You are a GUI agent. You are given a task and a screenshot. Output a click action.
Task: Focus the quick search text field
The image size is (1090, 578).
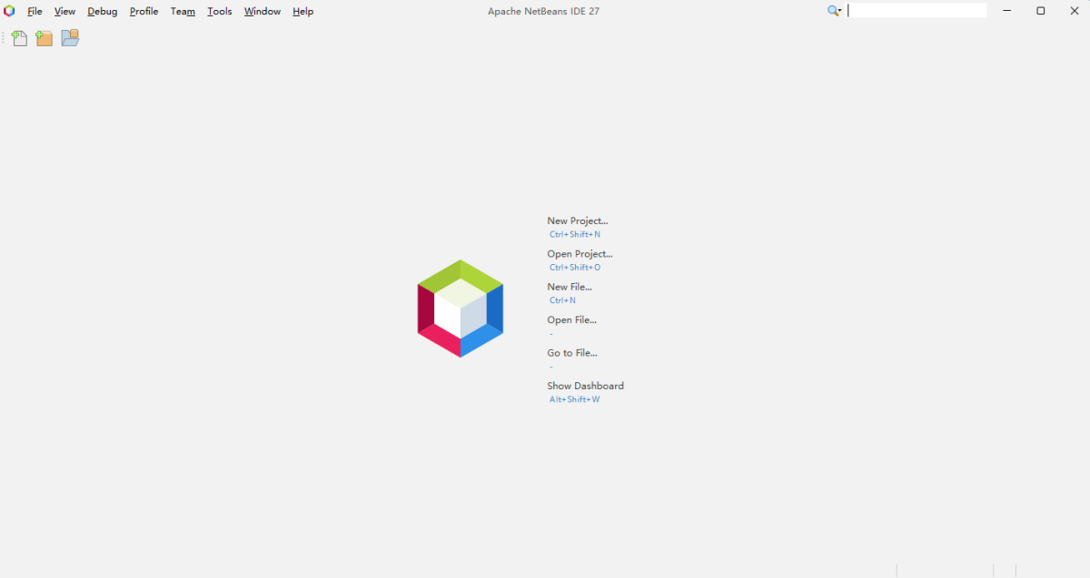(917, 11)
